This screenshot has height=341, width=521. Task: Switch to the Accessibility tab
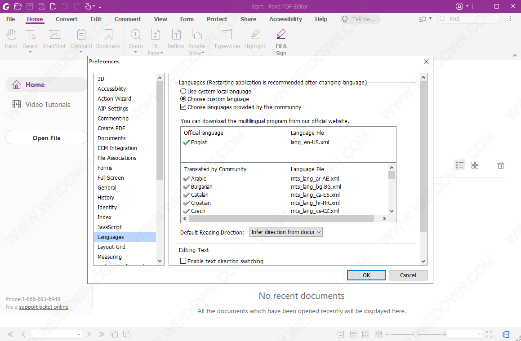(285, 19)
